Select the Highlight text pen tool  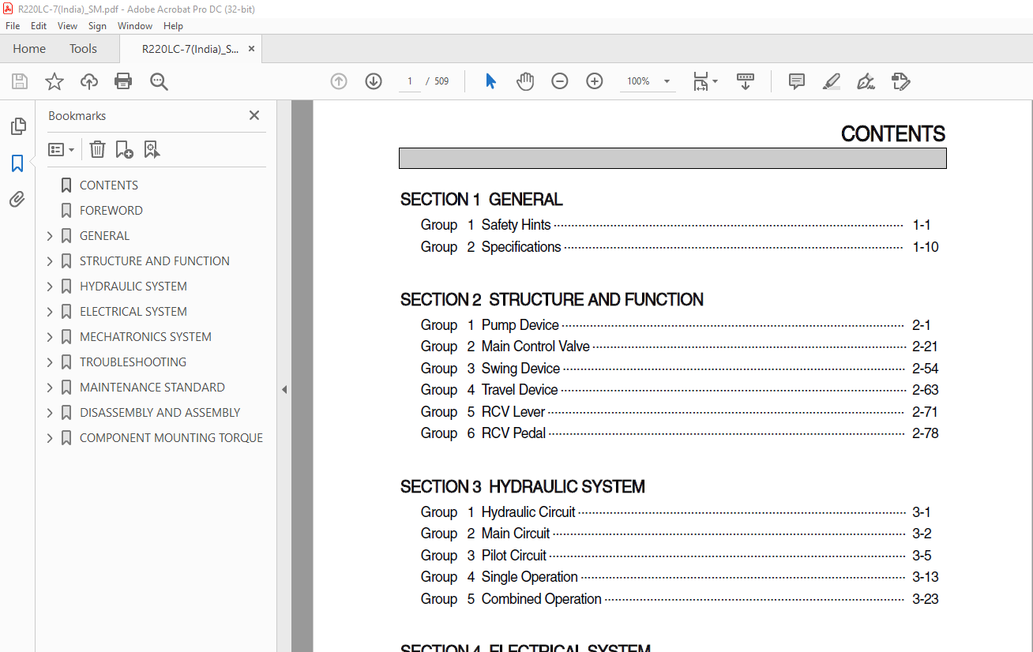(x=831, y=81)
